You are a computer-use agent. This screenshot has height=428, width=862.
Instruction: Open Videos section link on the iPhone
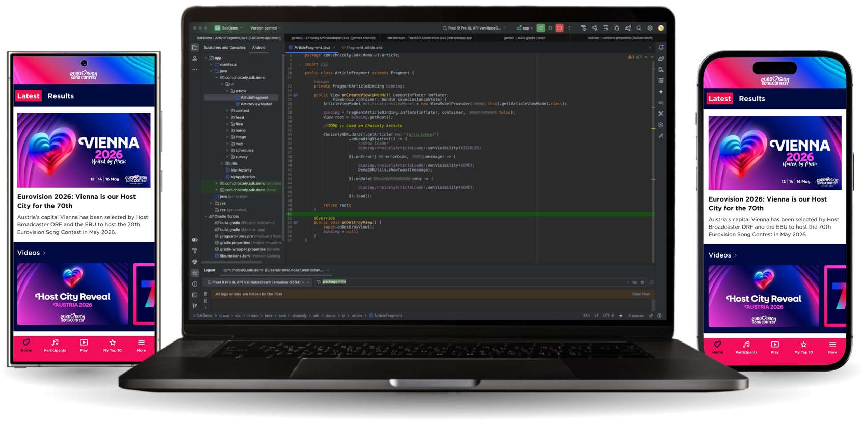[722, 255]
